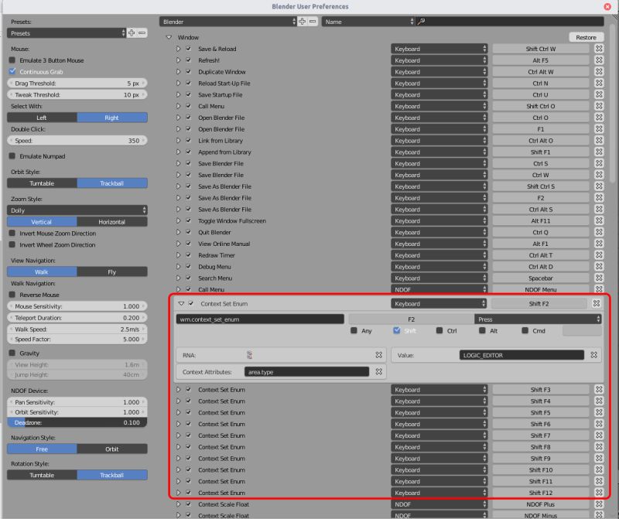Click the X icon beside the LOGIC_EDITOR value field

[593, 355]
